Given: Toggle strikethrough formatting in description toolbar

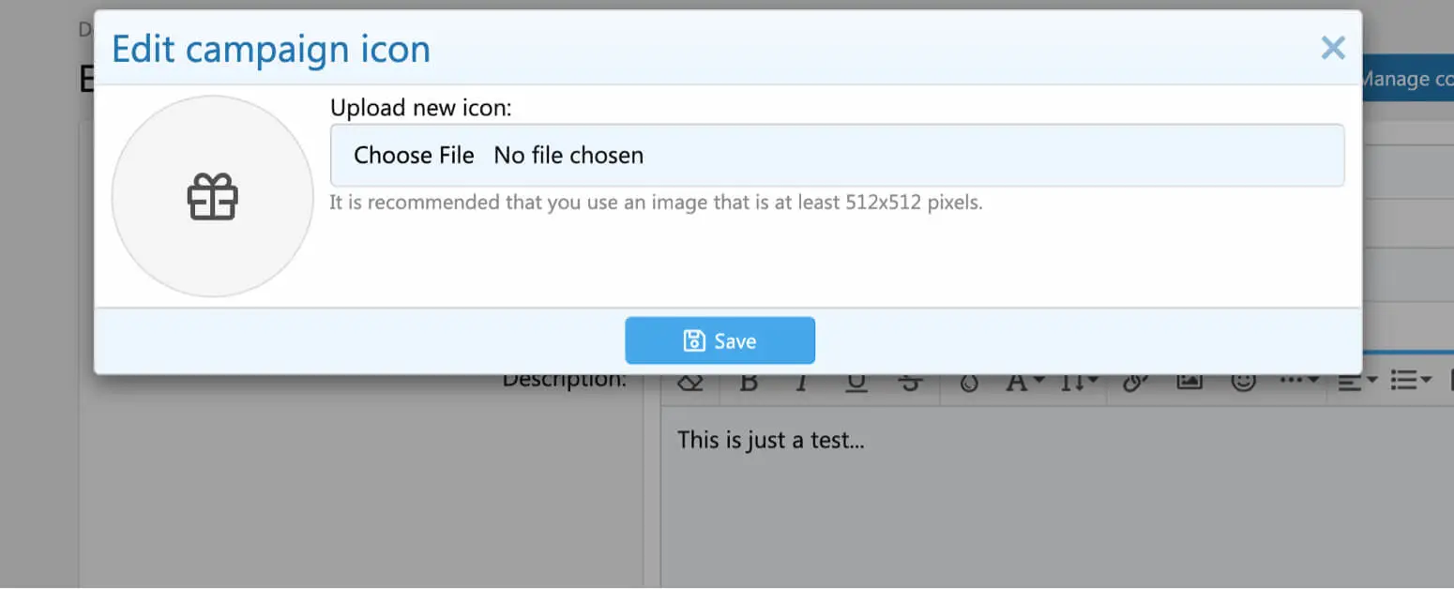Looking at the screenshot, I should point(909,382).
